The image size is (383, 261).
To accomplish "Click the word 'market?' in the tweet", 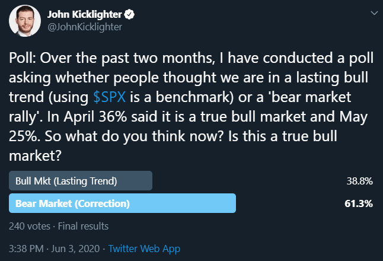I will click(x=35, y=155).
